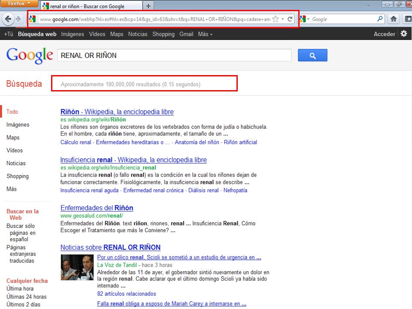Open the 'Enfermedad renal crónica' sitelink

(154, 190)
